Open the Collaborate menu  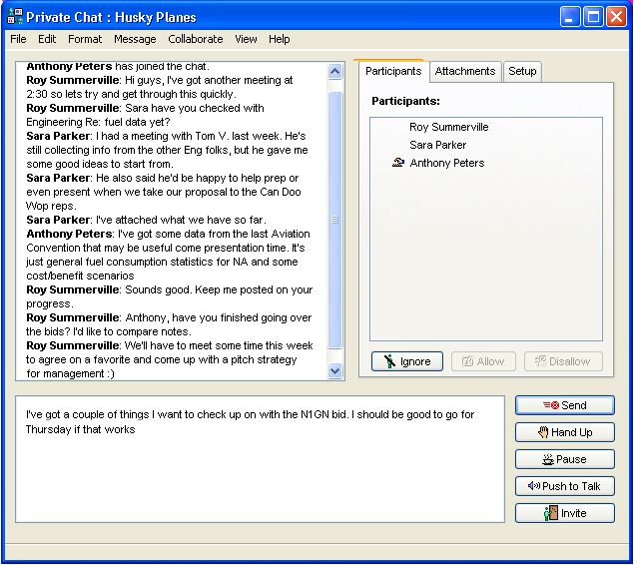pyautogui.click(x=195, y=39)
